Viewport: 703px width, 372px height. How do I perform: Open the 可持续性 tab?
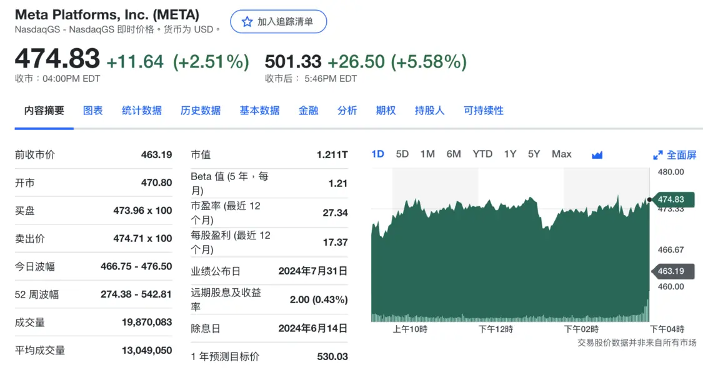[483, 111]
